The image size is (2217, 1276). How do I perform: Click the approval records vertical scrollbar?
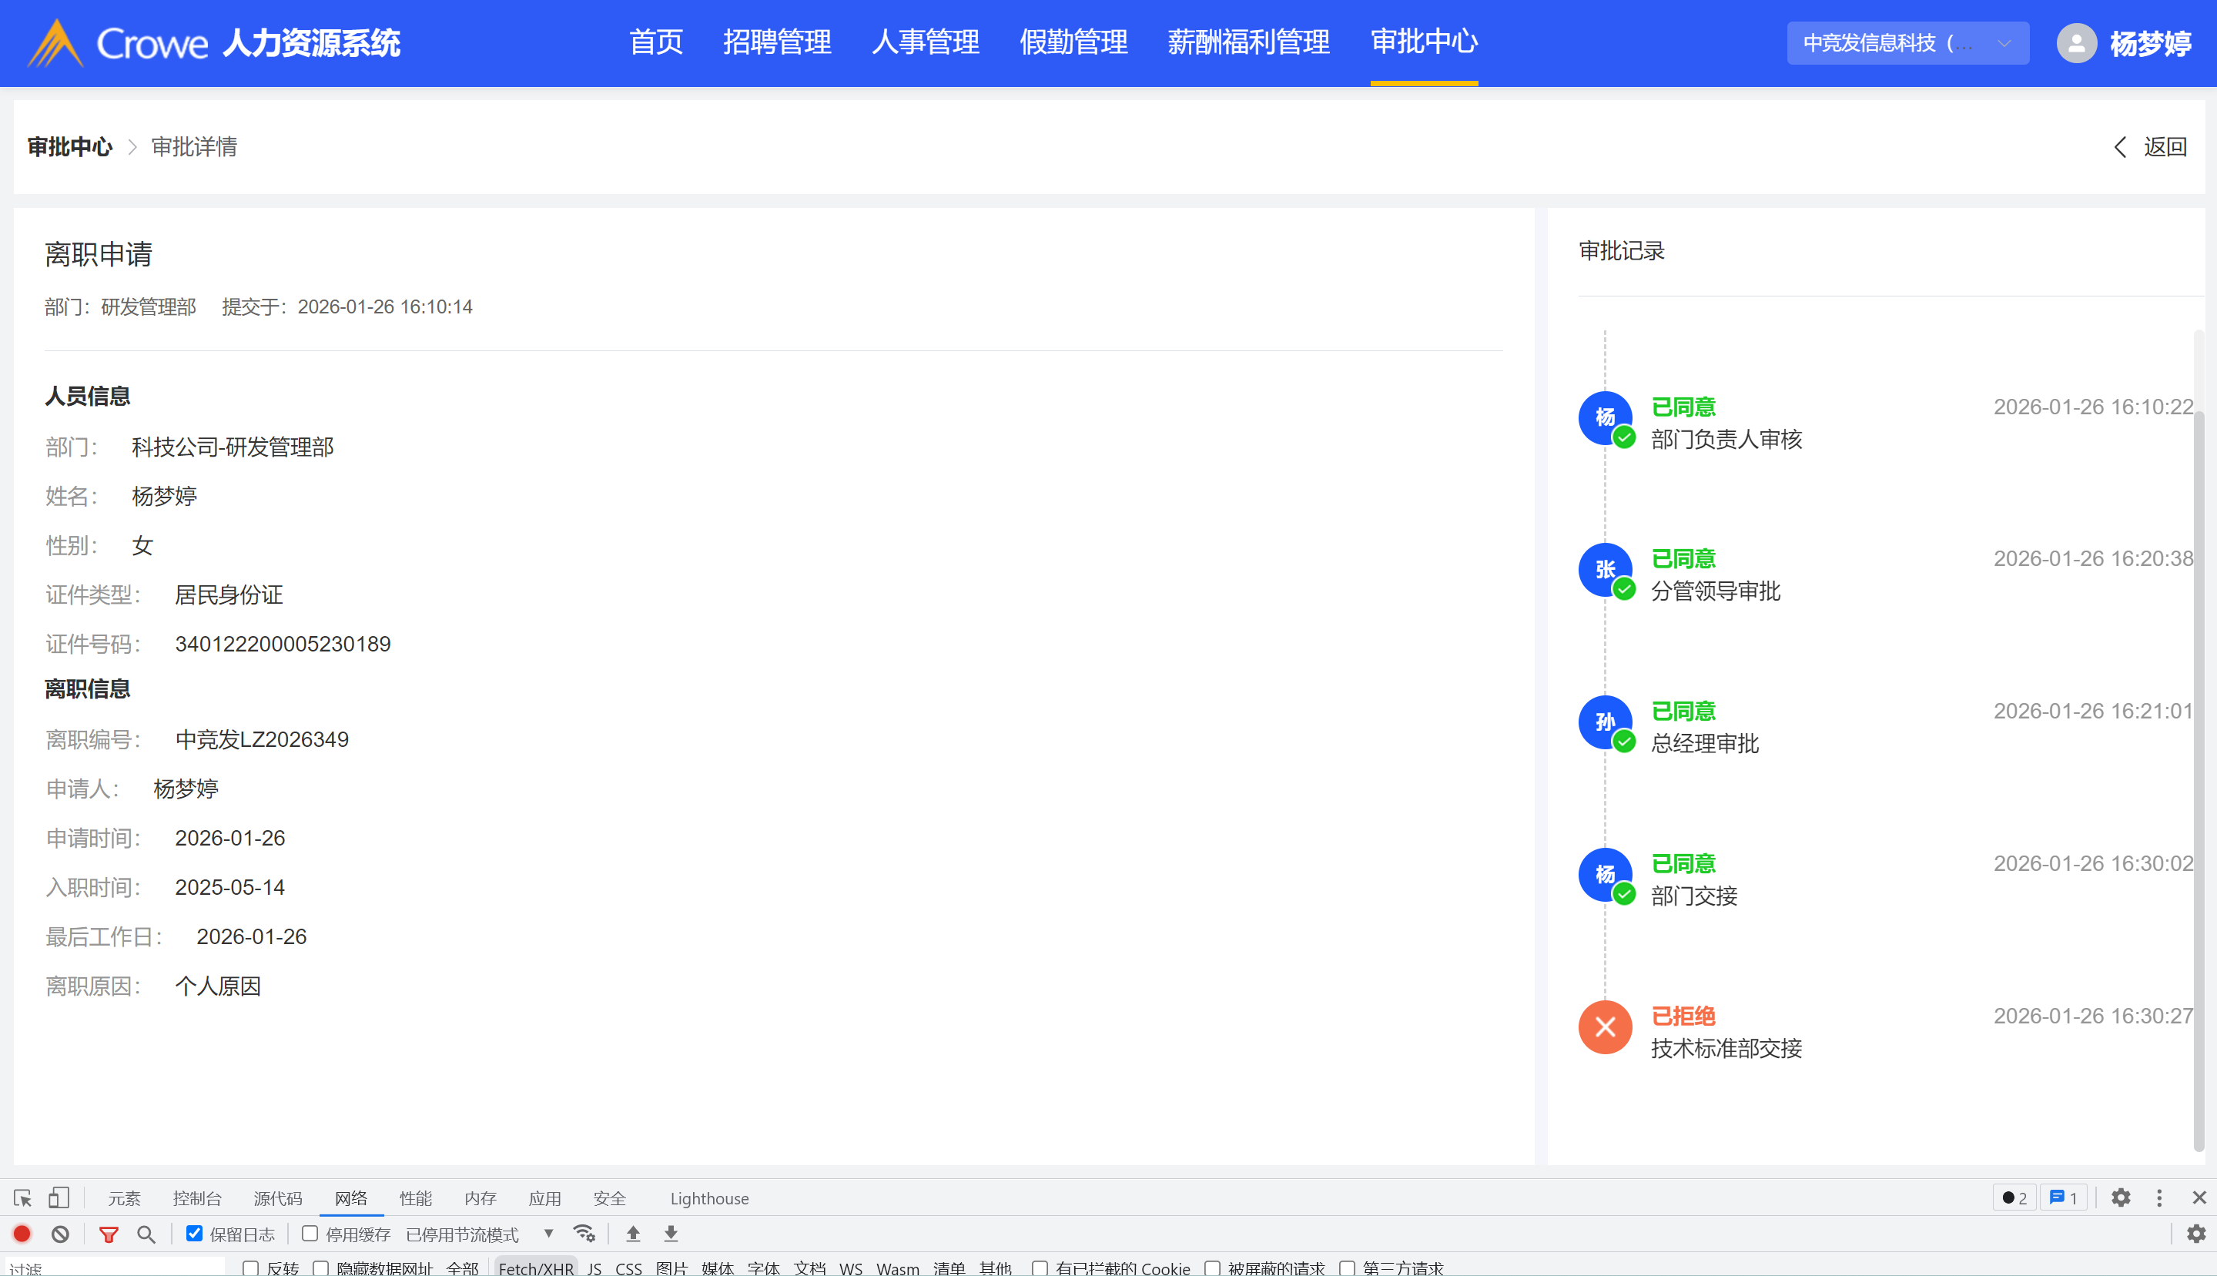2198,771
